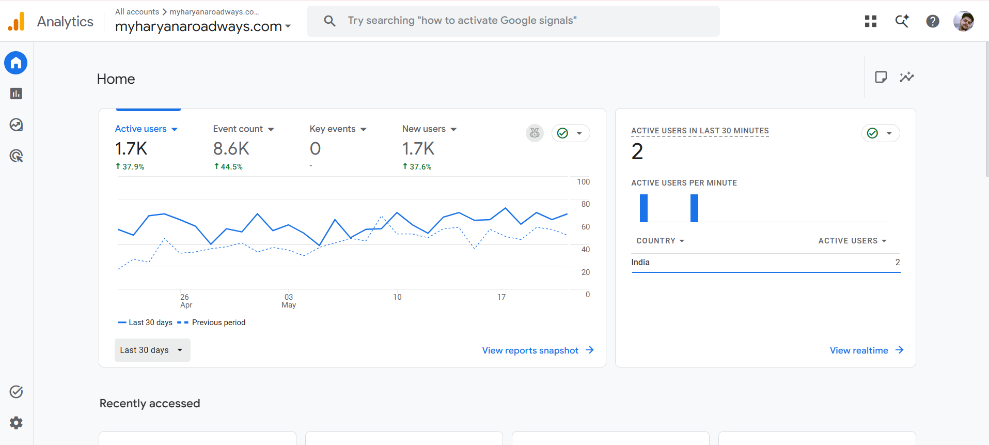The width and height of the screenshot is (989, 445).
Task: Open Admin gear icon
Action: [x=16, y=423]
